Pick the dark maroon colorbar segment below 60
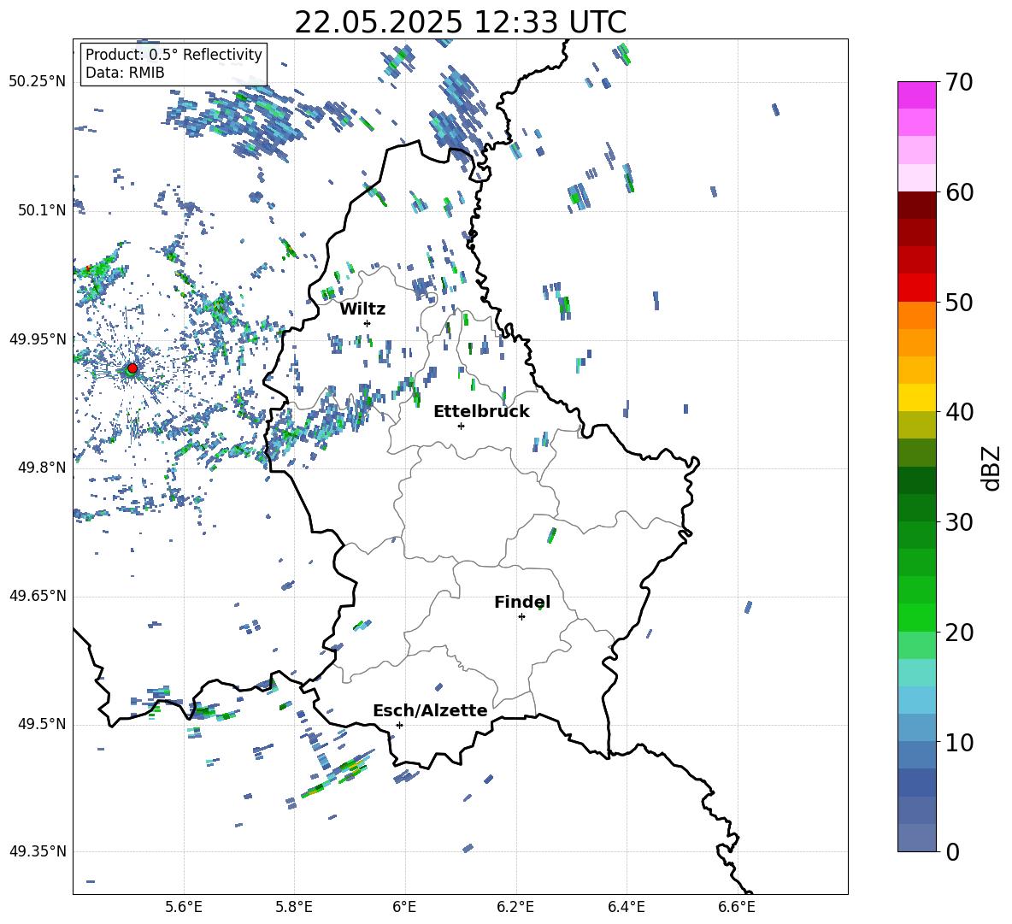This screenshot has height=924, width=1012. point(917,205)
